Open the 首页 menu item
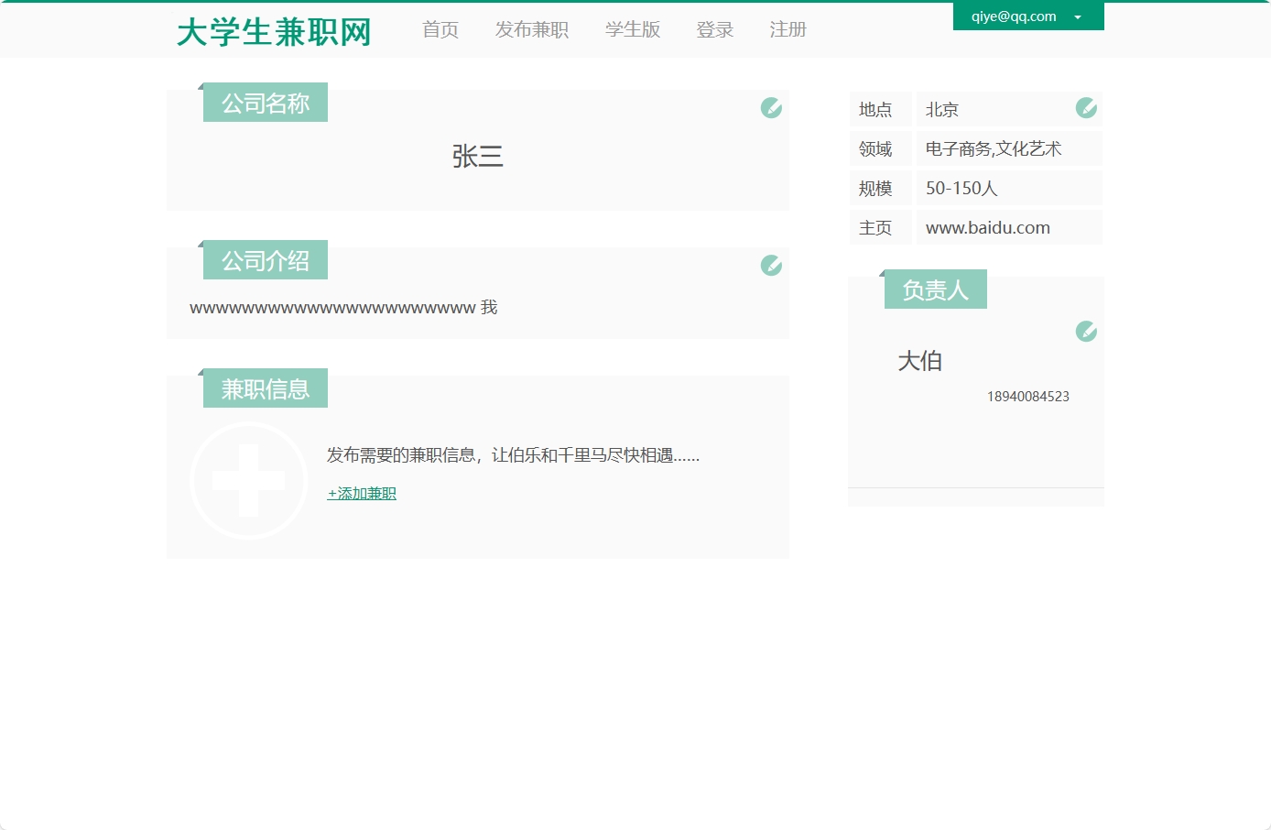The height and width of the screenshot is (830, 1271). pyautogui.click(x=440, y=29)
